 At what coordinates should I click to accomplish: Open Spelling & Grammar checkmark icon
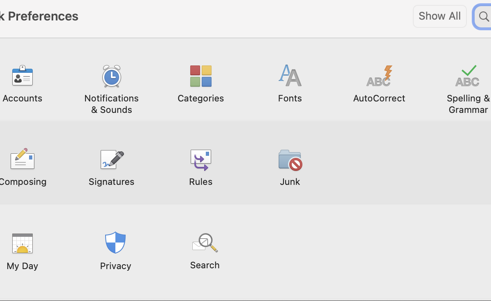468,76
